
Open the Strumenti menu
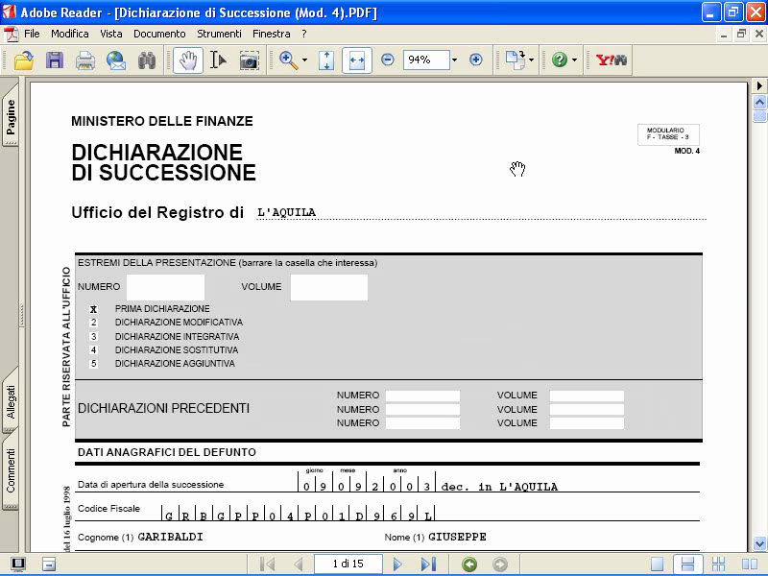[x=220, y=34]
